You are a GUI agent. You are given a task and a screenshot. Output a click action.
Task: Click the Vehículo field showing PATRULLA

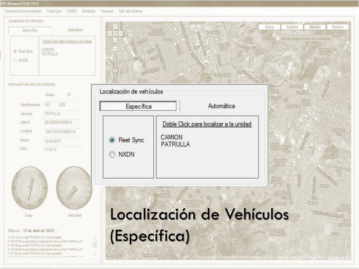63,114
